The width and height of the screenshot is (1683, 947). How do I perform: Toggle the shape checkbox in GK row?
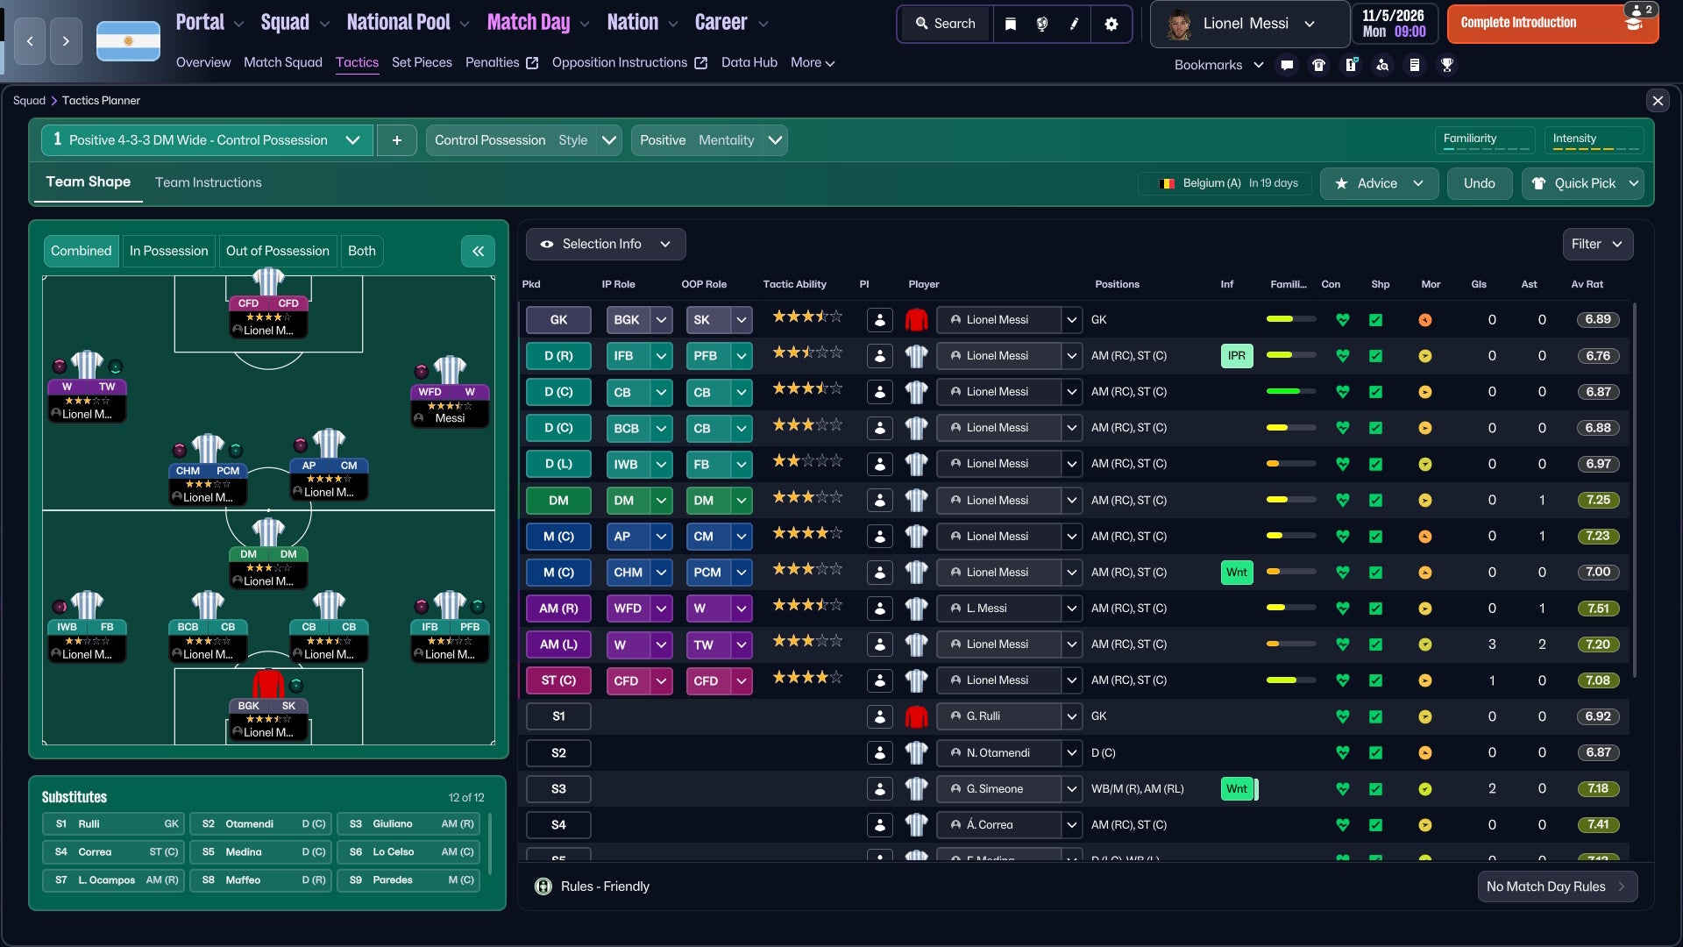1376,320
